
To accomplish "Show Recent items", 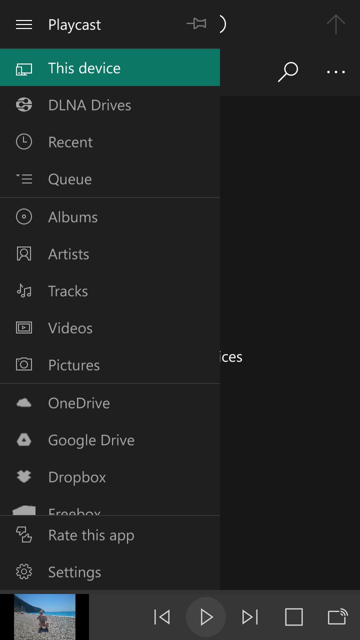I will 110,142.
